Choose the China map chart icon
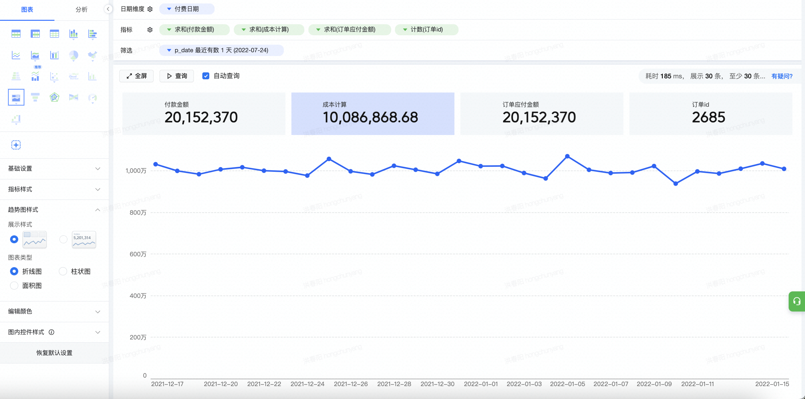 coord(93,55)
